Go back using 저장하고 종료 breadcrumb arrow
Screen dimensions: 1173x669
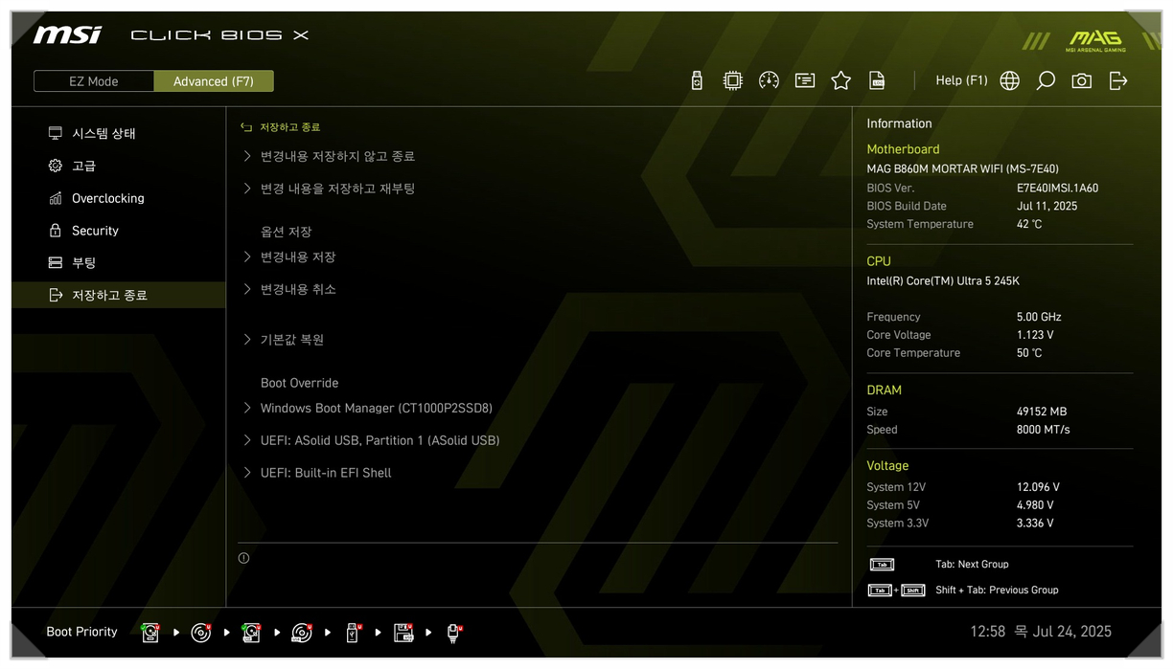pyautogui.click(x=247, y=127)
